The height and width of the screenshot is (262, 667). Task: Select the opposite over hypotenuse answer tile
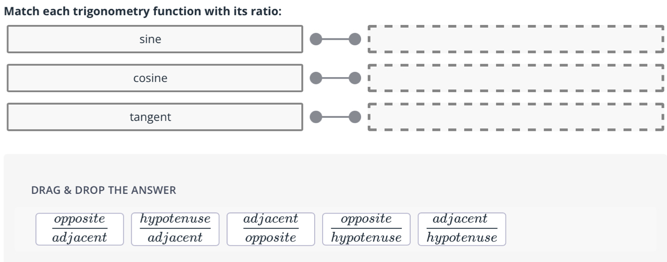(366, 229)
